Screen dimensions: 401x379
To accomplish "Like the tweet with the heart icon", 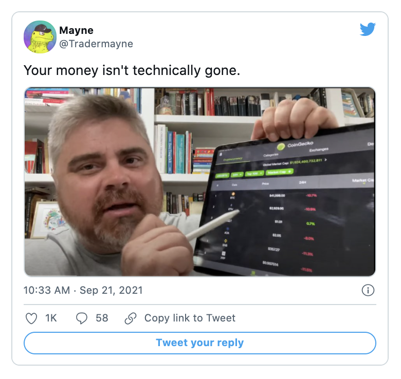I will (x=31, y=318).
